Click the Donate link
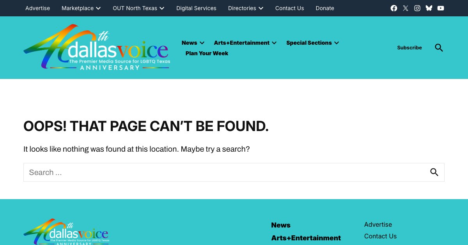Image resolution: width=468 pixels, height=245 pixels. click(325, 8)
